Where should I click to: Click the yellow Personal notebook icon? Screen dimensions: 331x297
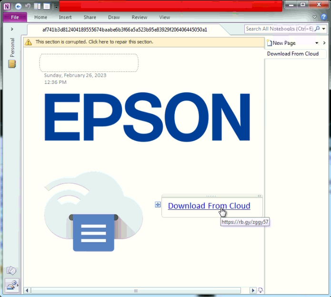(12, 64)
